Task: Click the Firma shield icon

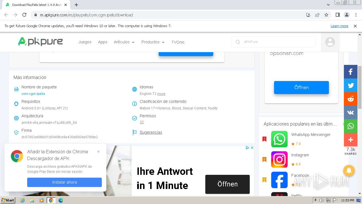Action: 16,133
